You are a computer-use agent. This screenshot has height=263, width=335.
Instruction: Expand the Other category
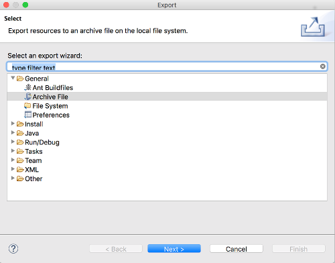pos(13,178)
